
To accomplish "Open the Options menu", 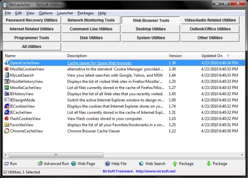I will tap(46, 13).
